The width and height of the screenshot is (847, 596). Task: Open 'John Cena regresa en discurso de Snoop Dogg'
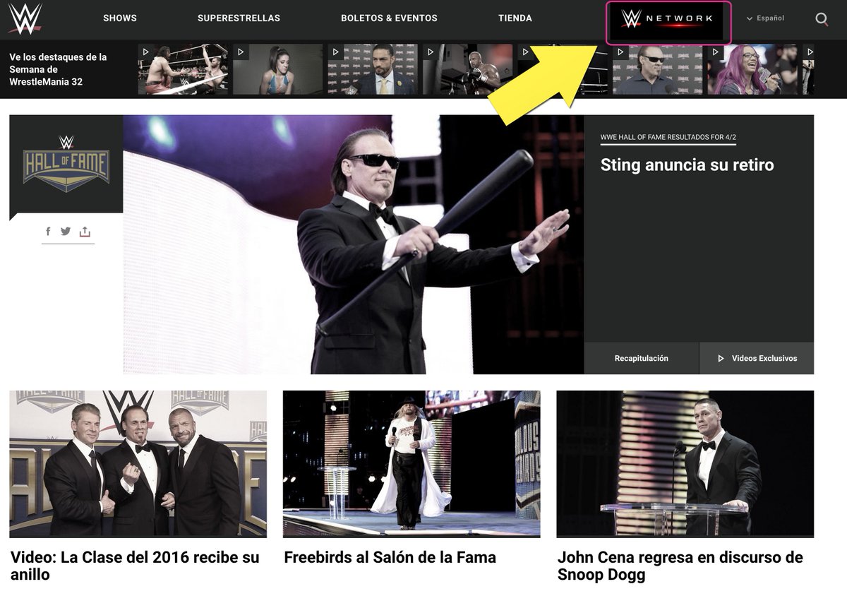click(680, 566)
